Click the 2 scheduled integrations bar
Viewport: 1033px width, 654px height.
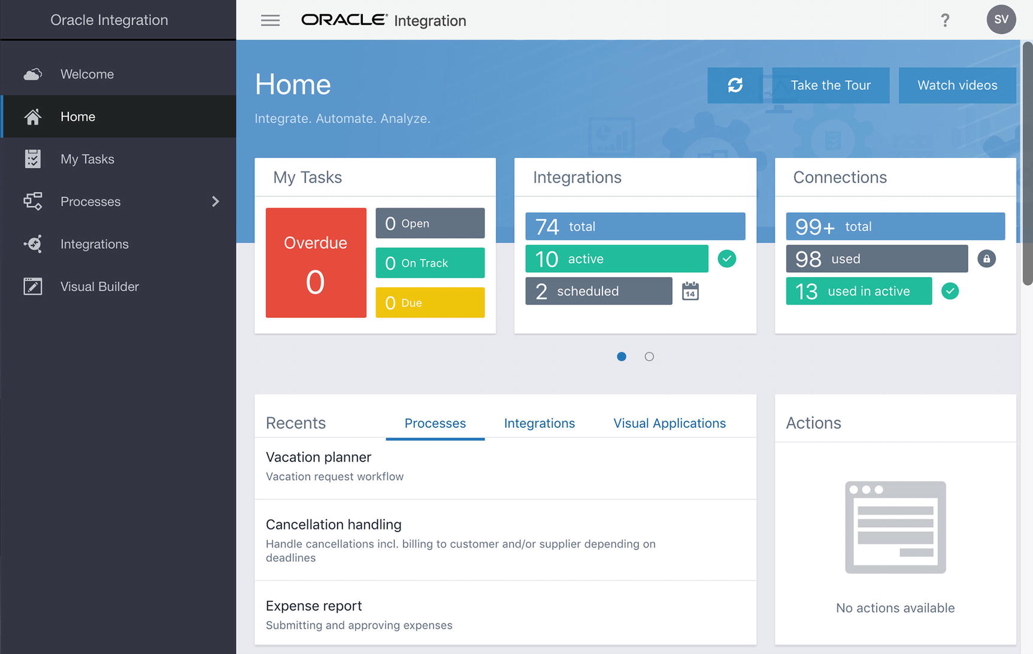(x=599, y=291)
